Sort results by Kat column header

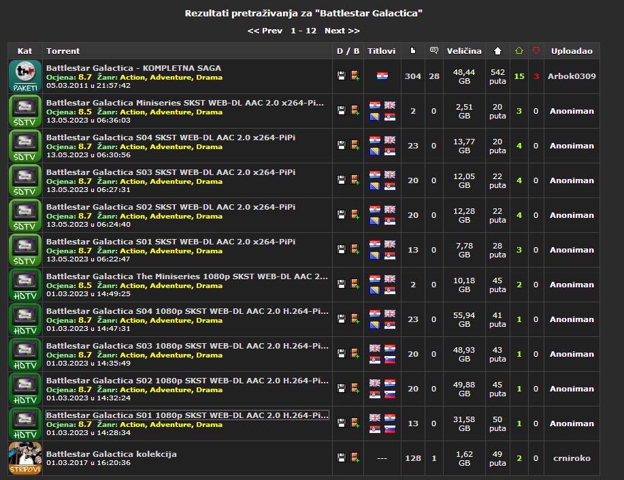(x=24, y=51)
